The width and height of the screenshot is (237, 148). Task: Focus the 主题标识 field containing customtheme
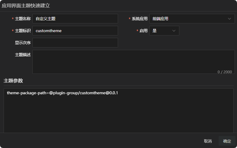click(75, 31)
